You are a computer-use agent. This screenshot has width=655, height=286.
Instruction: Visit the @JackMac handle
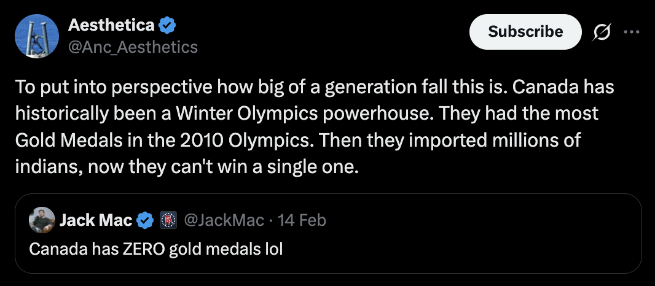click(x=224, y=220)
